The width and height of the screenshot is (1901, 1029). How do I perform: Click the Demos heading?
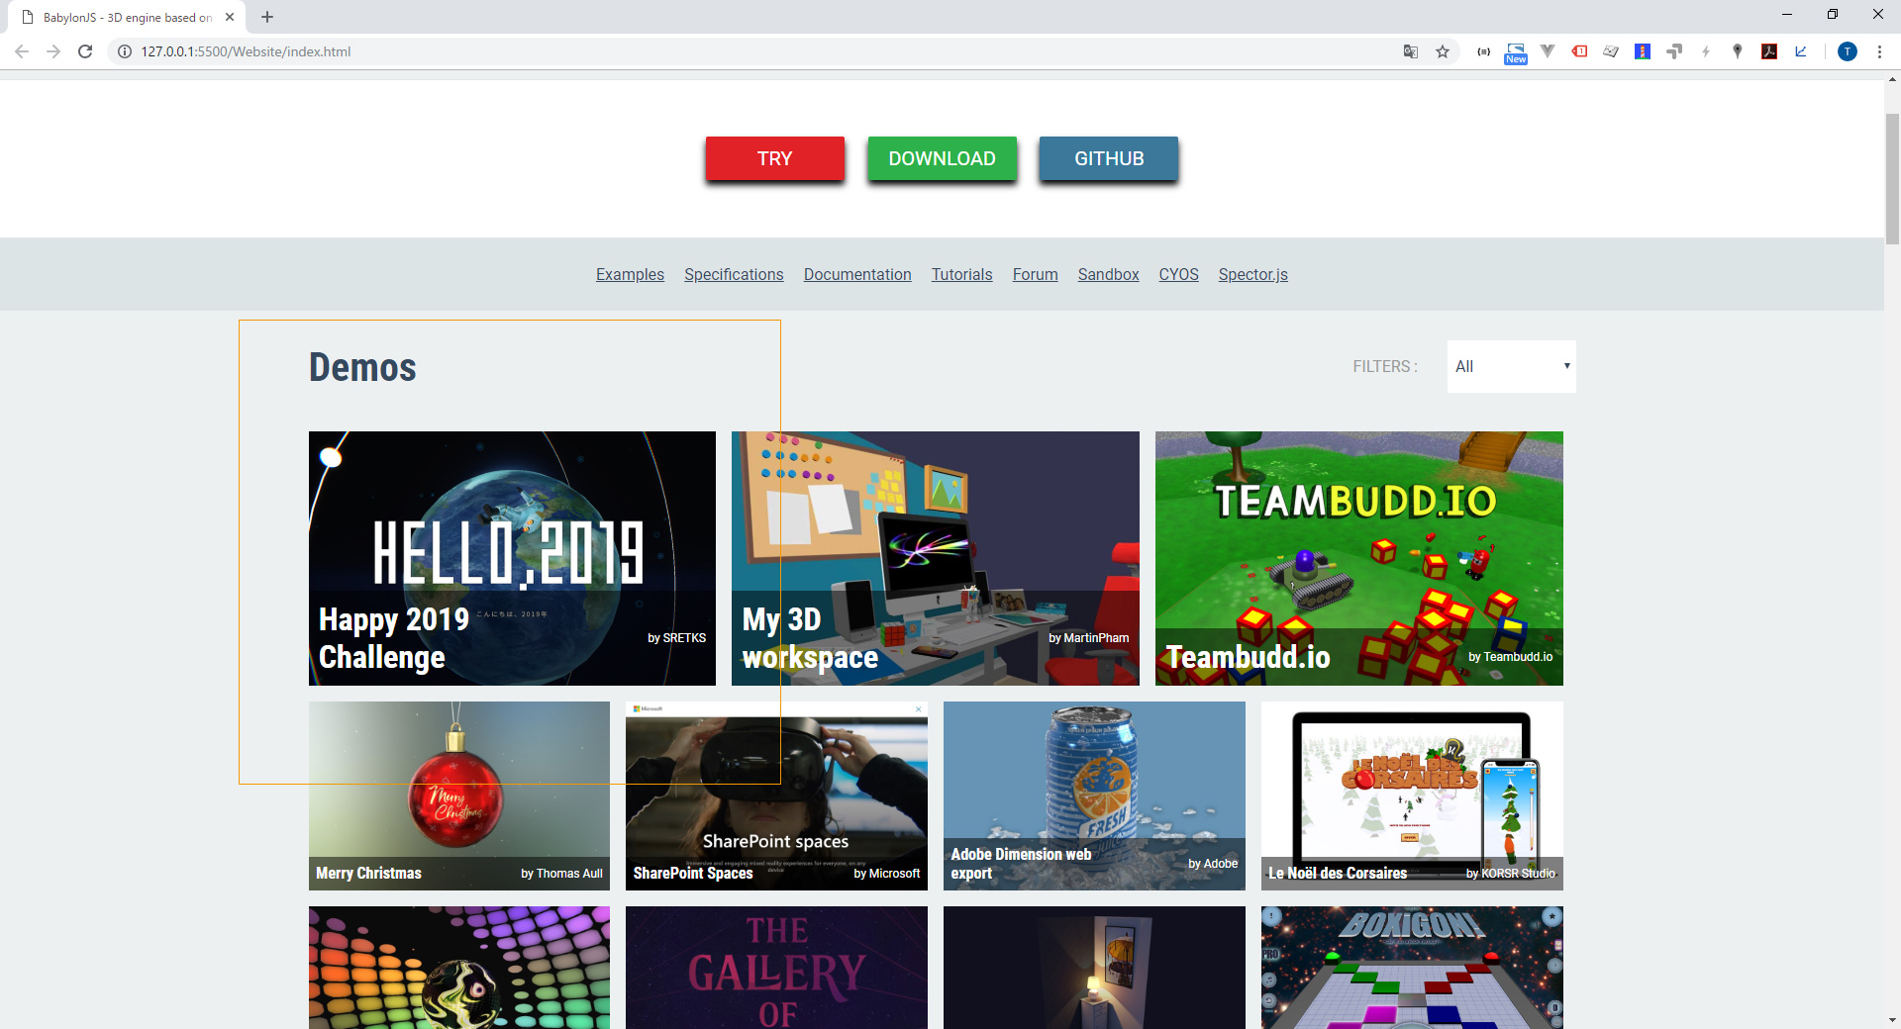tap(362, 367)
